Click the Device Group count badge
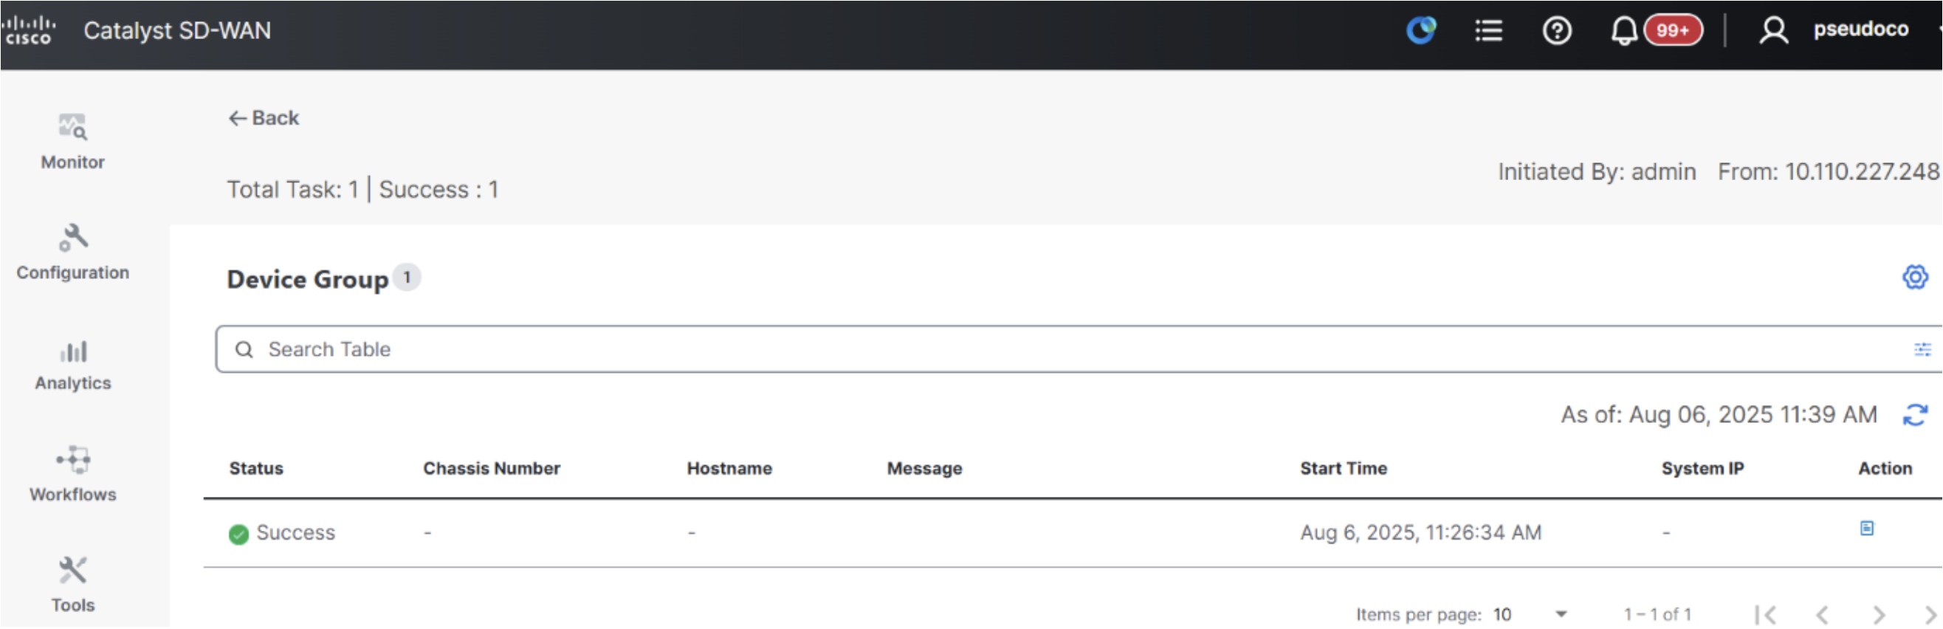1943x629 pixels. coord(407,278)
